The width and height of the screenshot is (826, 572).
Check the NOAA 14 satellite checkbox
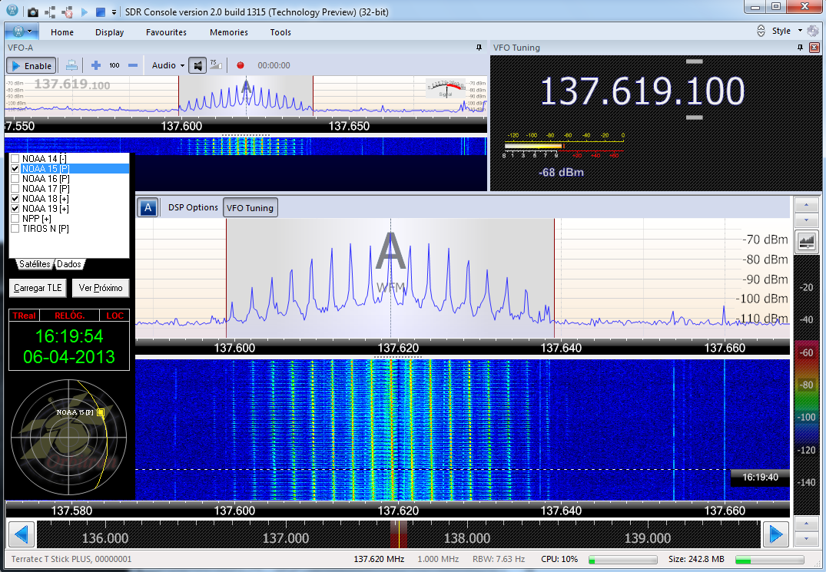coord(15,158)
